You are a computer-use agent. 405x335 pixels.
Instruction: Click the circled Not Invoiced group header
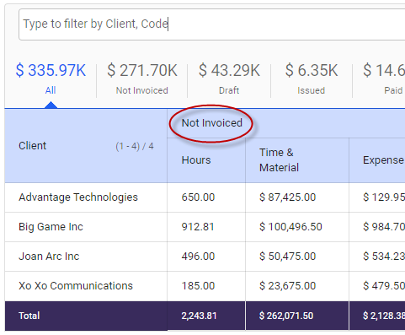(x=212, y=123)
